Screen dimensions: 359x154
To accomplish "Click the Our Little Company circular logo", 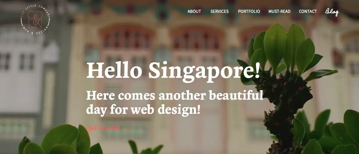I will pyautogui.click(x=35, y=19).
